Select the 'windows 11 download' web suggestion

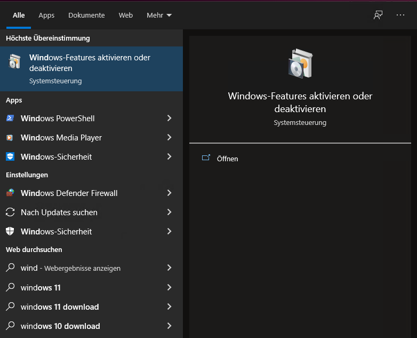coord(60,306)
